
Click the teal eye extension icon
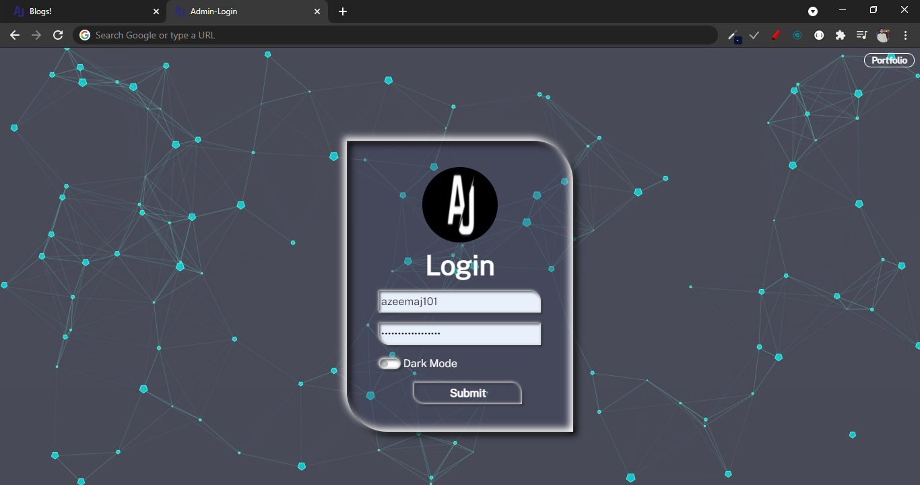[797, 35]
